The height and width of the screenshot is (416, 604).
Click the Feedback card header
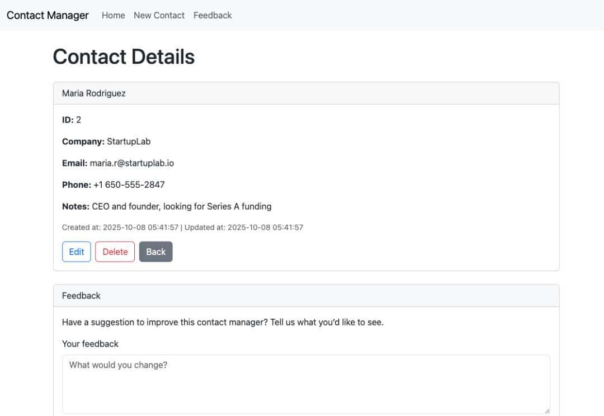pyautogui.click(x=81, y=296)
